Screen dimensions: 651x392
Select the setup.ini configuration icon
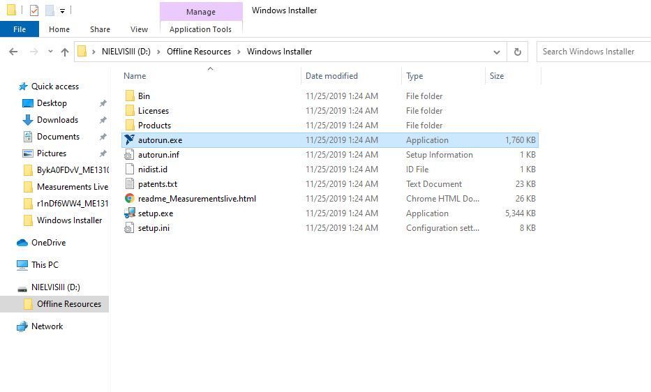coord(130,227)
